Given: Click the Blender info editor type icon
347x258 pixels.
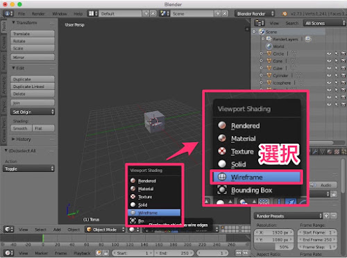Looking at the screenshot, I should (x=8, y=13).
